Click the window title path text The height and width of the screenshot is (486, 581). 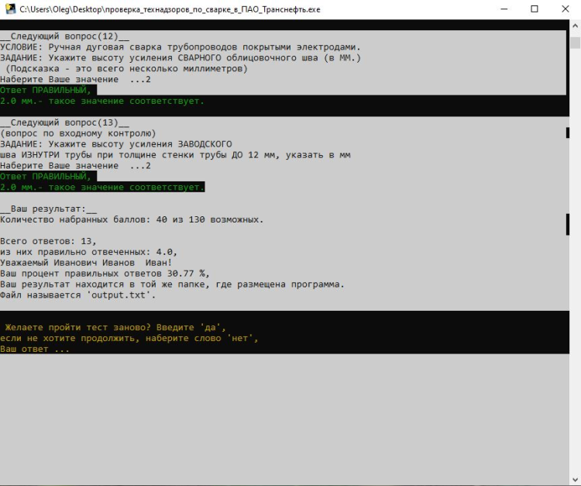(170, 9)
